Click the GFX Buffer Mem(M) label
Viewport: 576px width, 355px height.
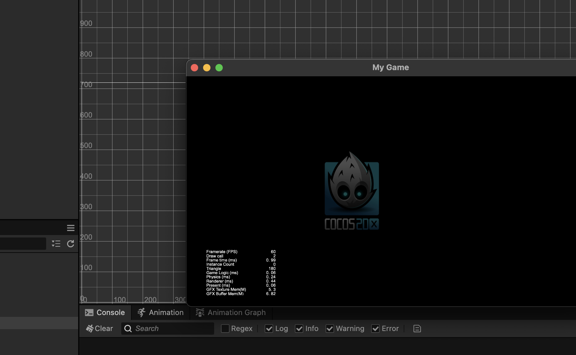tap(225, 294)
